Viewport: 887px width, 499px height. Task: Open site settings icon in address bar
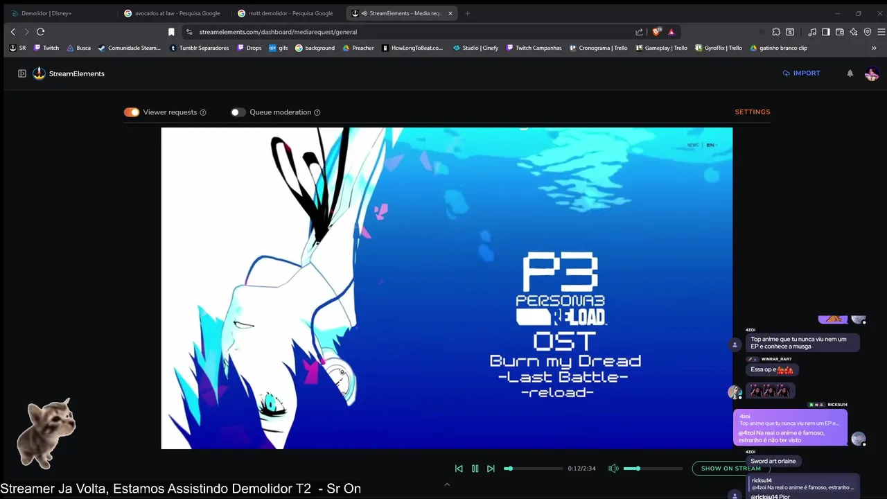pos(189,32)
